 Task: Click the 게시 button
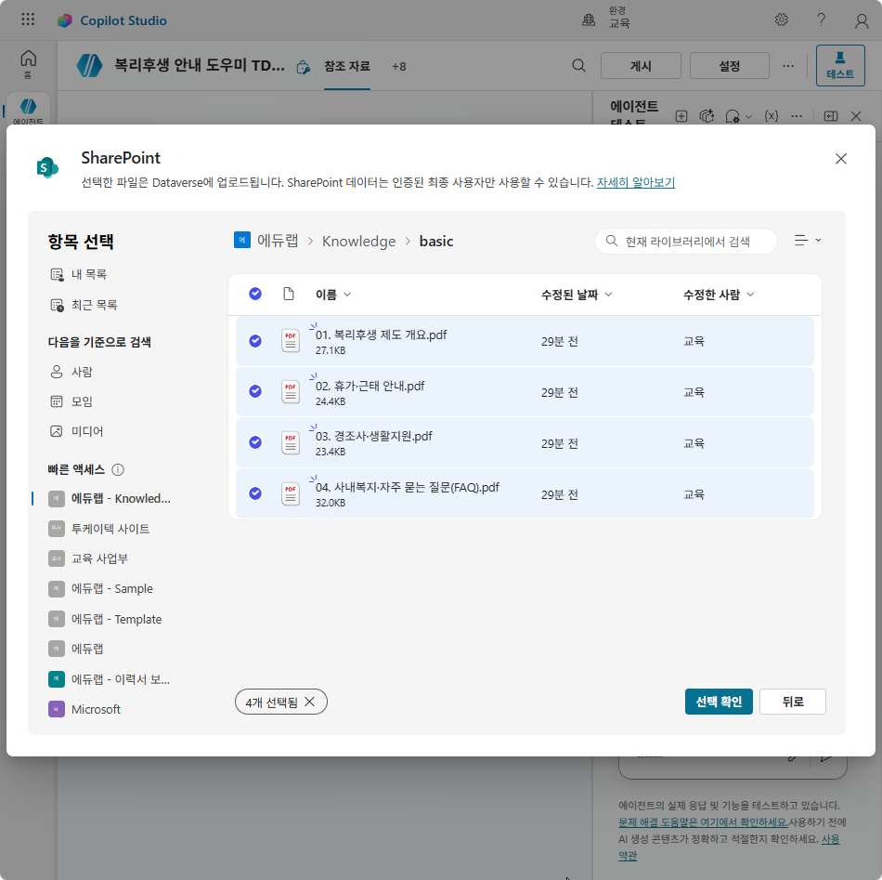[641, 66]
